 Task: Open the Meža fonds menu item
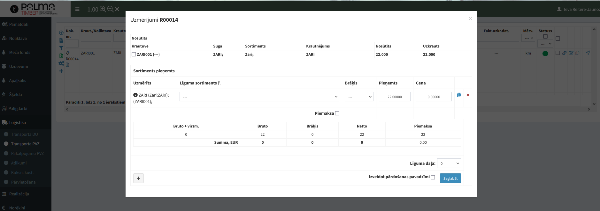click(x=19, y=52)
